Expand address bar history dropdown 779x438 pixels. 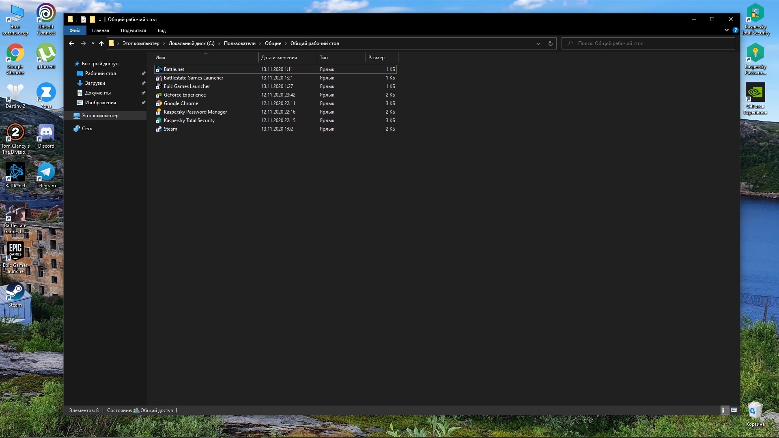pos(538,43)
